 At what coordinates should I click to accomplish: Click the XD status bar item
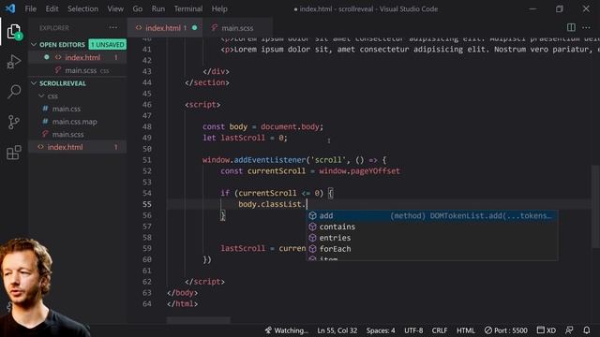547,330
